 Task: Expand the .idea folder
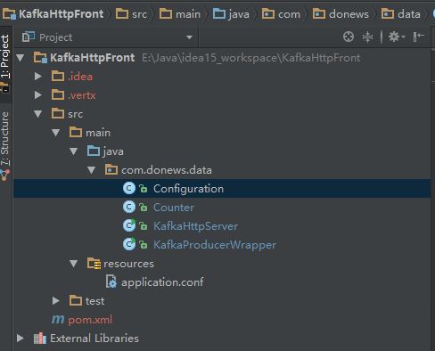coord(38,77)
